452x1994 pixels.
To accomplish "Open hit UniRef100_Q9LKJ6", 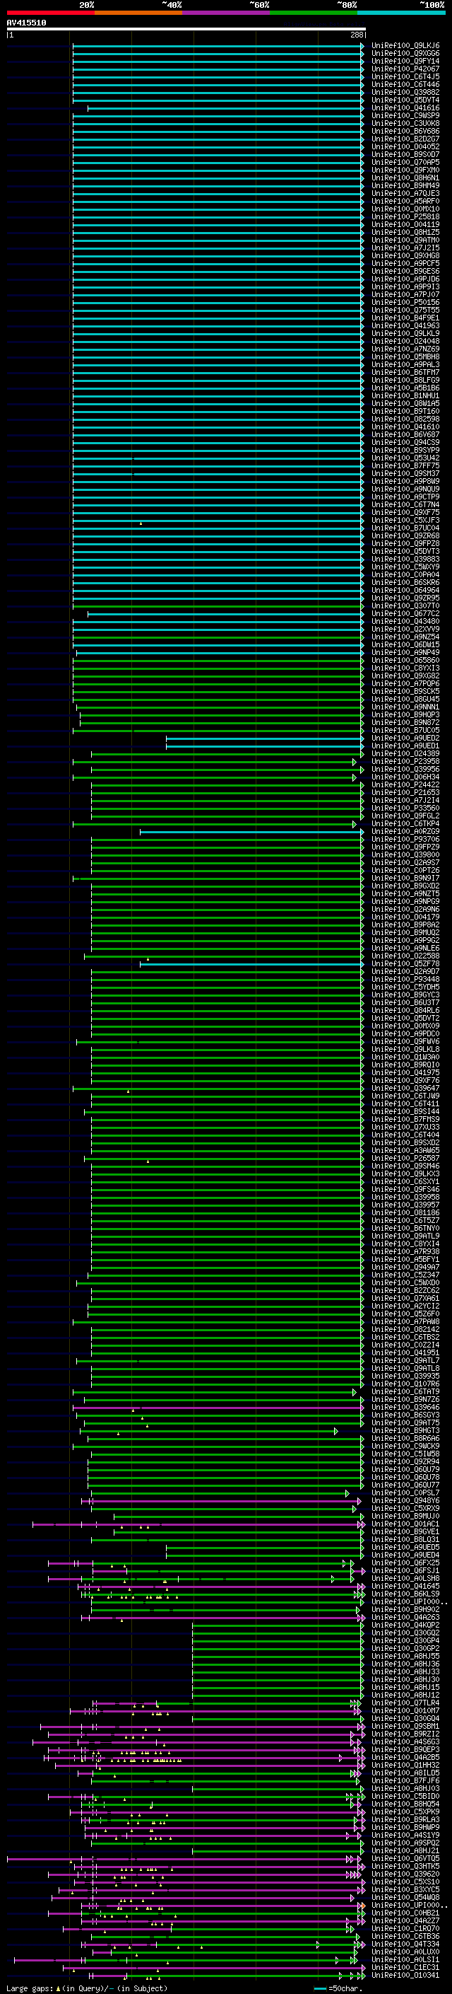I will click(405, 46).
